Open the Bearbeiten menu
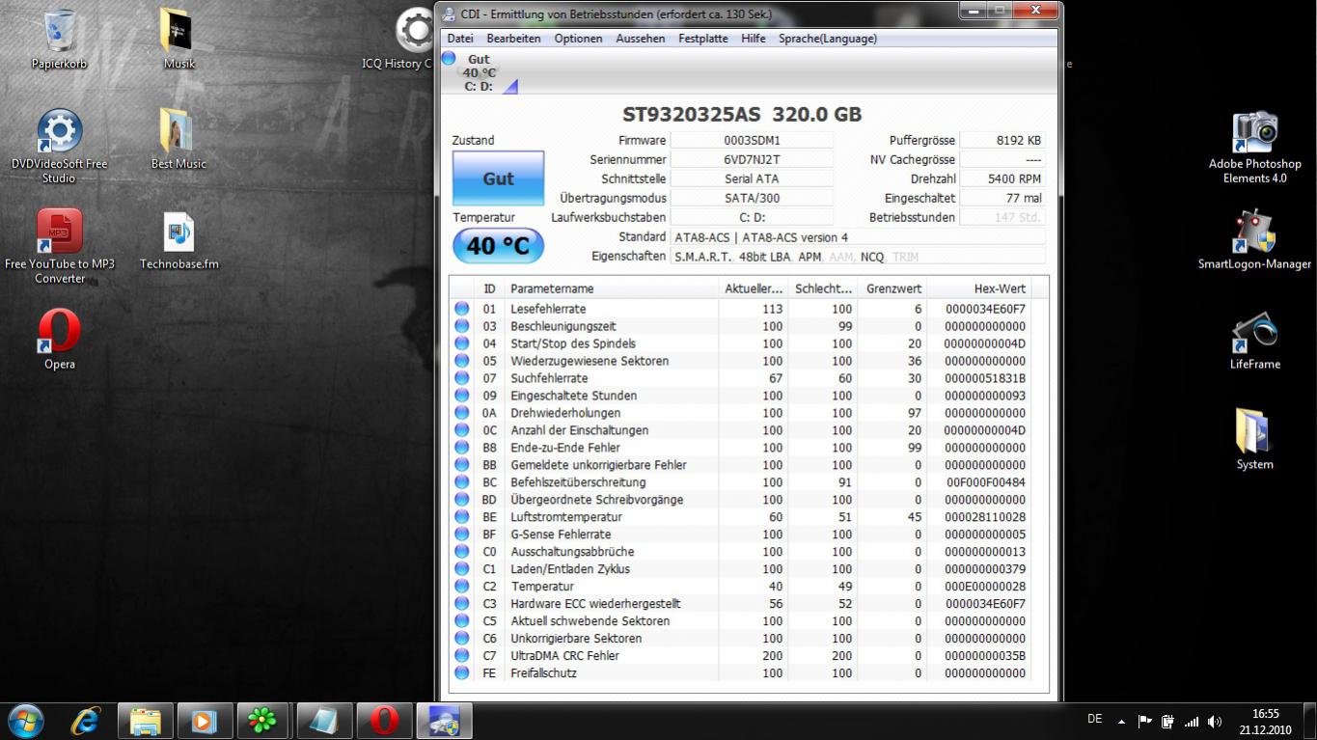Image resolution: width=1317 pixels, height=740 pixels. 513,39
